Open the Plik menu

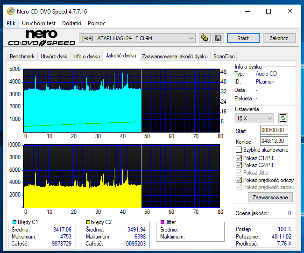tap(11, 23)
